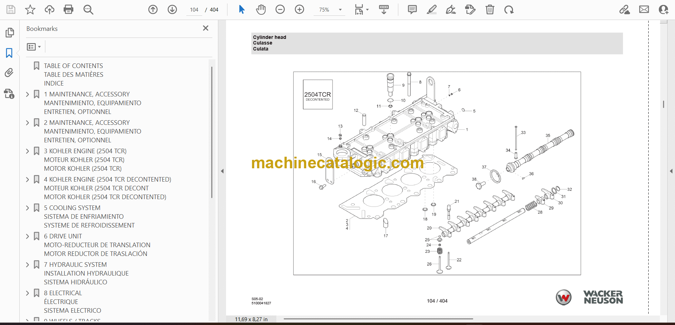
Task: Click the Save file icon
Action: point(11,9)
